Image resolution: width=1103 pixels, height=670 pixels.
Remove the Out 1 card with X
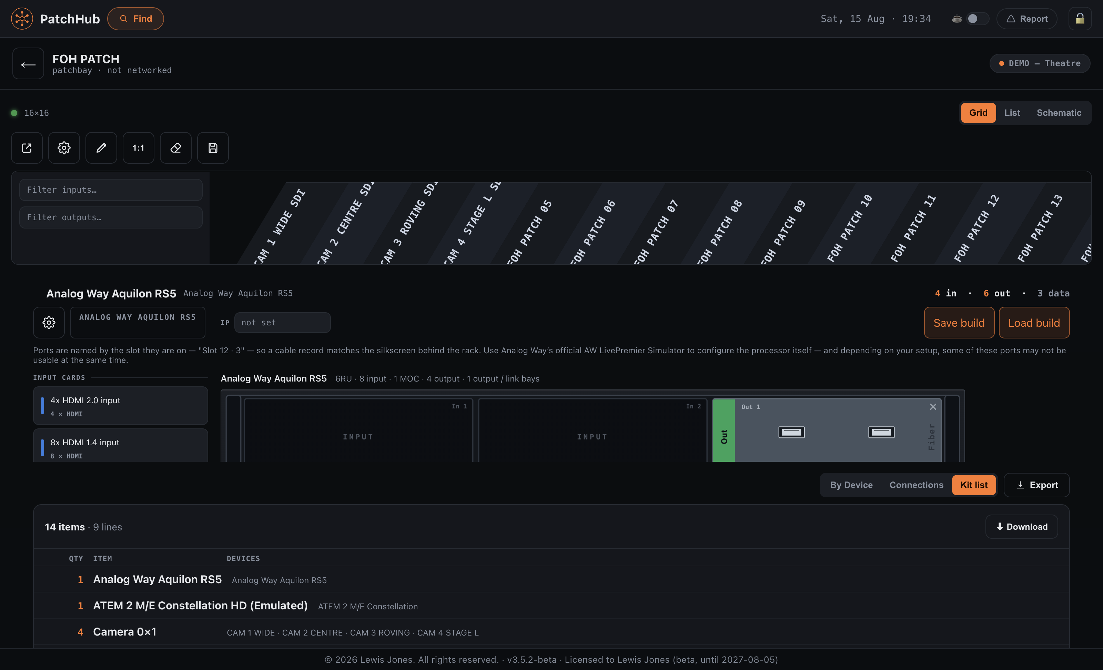933,407
